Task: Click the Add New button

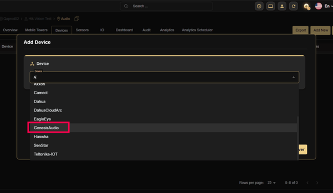Action: click(321, 30)
